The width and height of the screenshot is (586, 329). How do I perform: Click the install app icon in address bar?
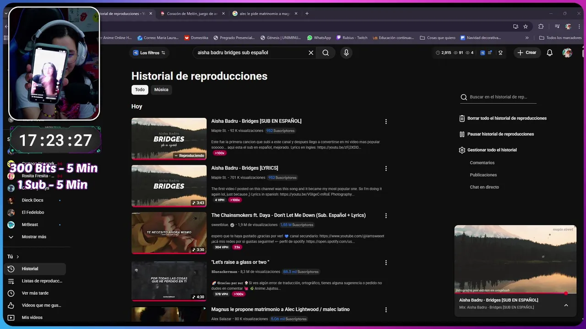(x=515, y=27)
